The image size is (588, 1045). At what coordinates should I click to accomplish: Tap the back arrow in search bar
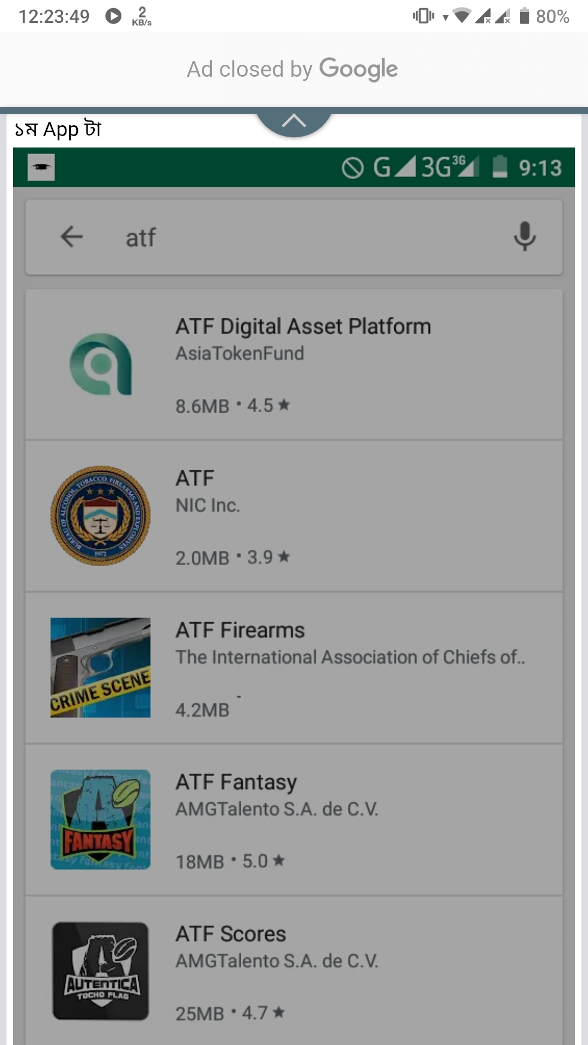71,237
